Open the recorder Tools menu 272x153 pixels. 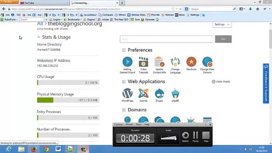click(139, 125)
